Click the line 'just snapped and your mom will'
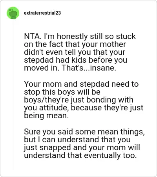Image resolution: width=157 pixels, height=177 pixels. point(82,147)
